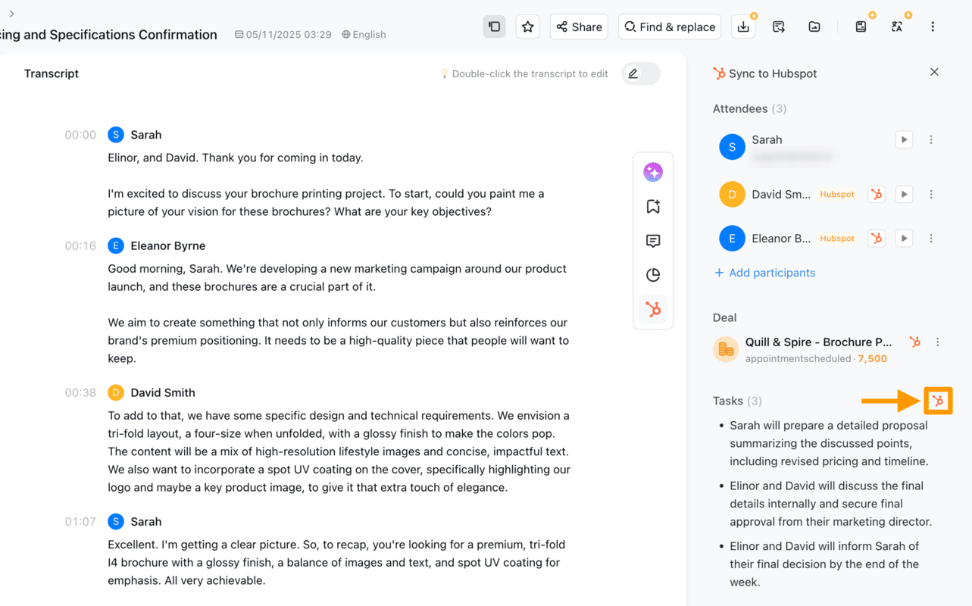This screenshot has width=972, height=606.
Task: Click the HubSpot icon in the floating toolbar
Action: [x=653, y=309]
